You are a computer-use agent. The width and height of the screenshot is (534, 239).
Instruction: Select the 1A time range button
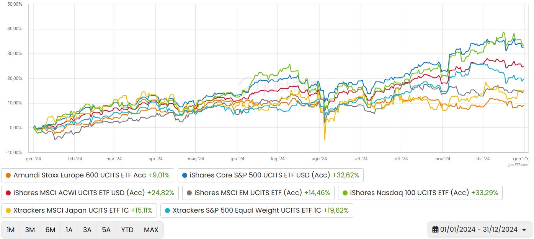(69, 230)
